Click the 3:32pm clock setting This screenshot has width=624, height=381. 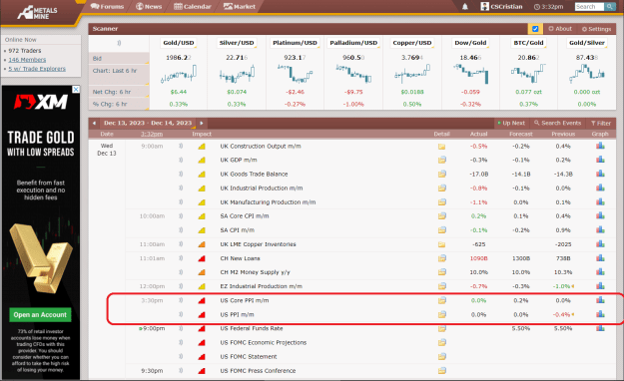click(549, 7)
